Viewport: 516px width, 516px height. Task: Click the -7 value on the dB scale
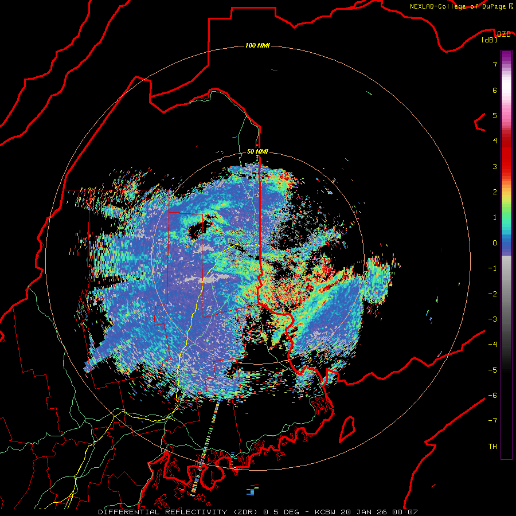[x=492, y=421]
